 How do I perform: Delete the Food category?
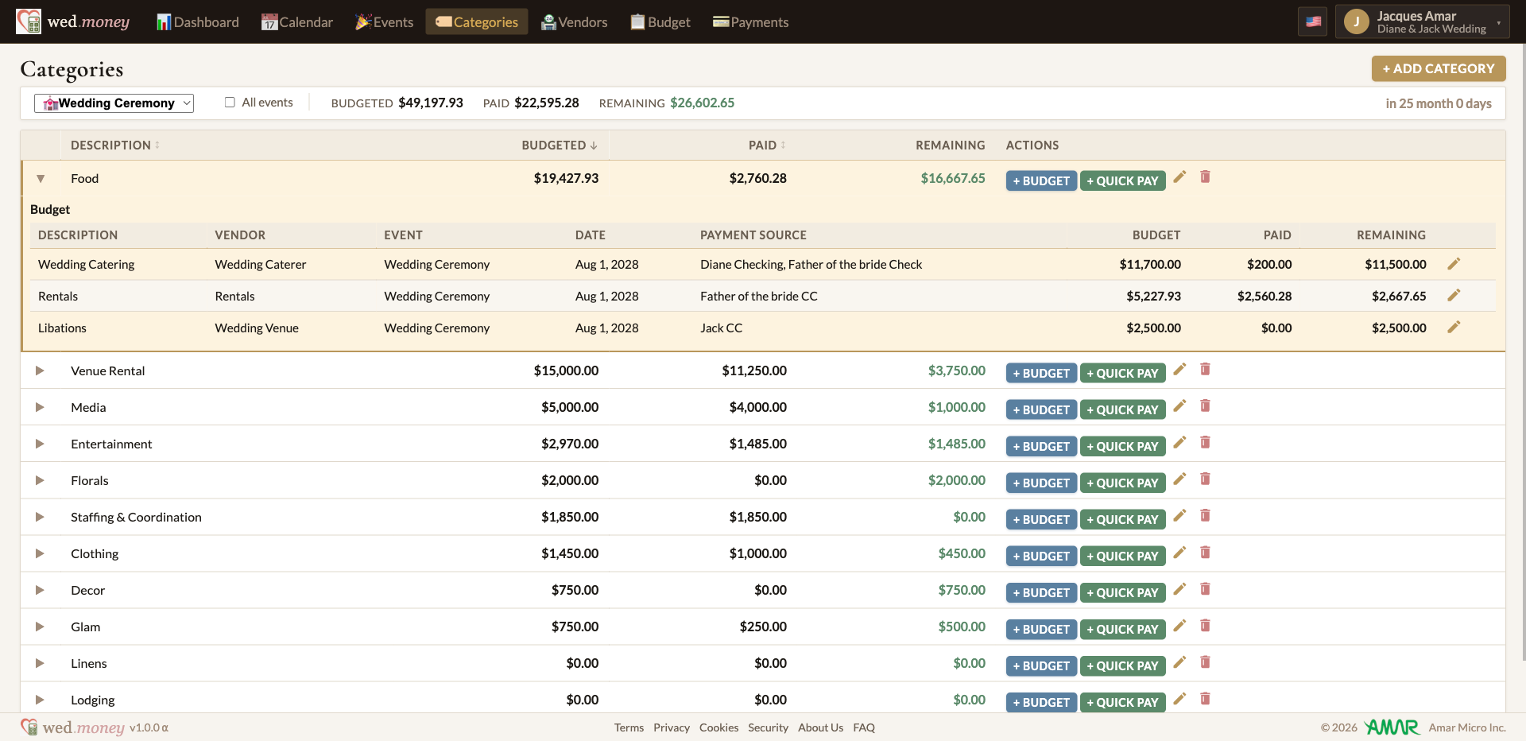[x=1205, y=177]
